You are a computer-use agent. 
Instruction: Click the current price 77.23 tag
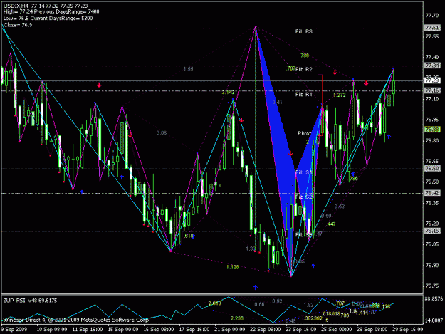tap(432, 80)
